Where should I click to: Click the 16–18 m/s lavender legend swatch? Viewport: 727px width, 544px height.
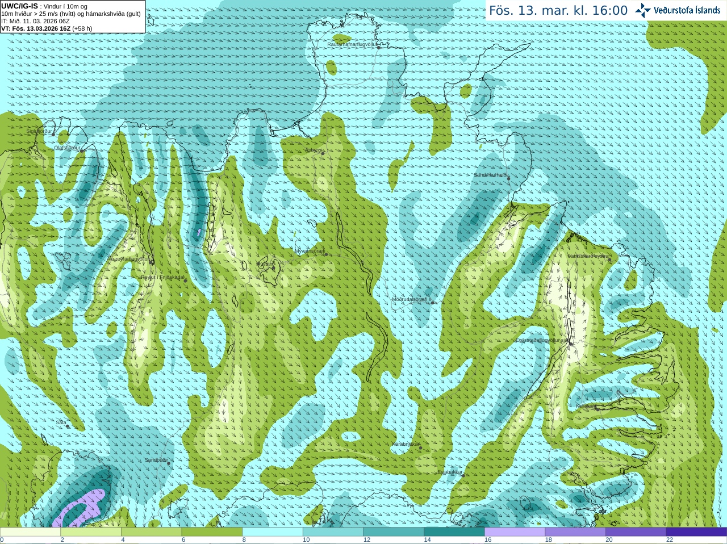(x=515, y=532)
